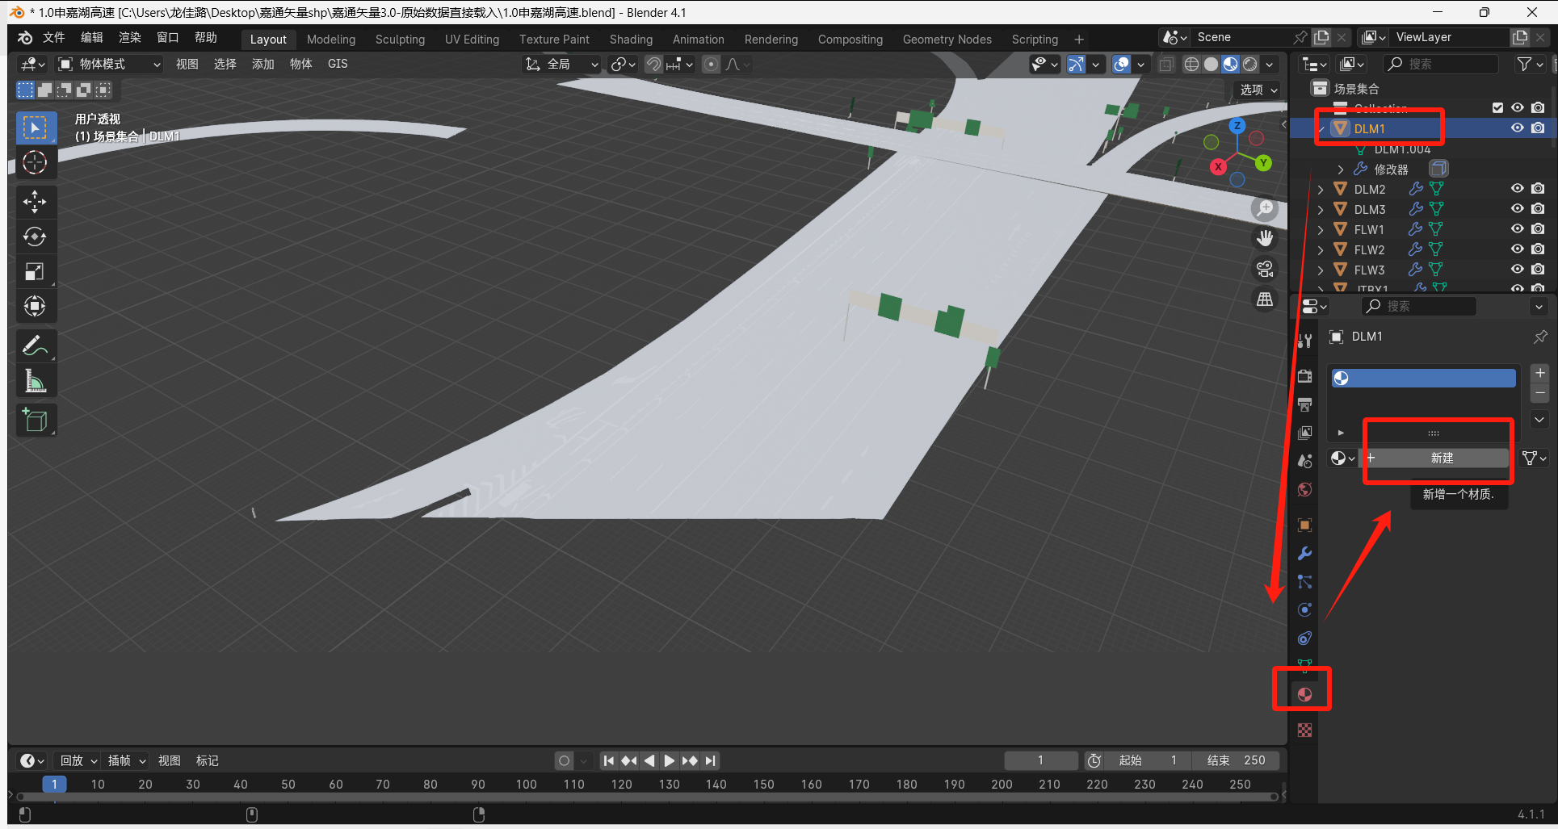The height and width of the screenshot is (829, 1558).
Task: Select the Measure tool
Action: pyautogui.click(x=35, y=381)
